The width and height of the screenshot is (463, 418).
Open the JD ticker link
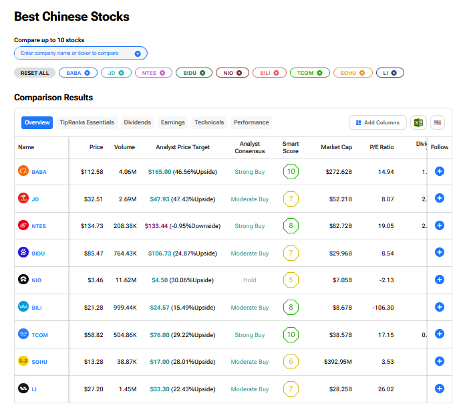(x=35, y=199)
